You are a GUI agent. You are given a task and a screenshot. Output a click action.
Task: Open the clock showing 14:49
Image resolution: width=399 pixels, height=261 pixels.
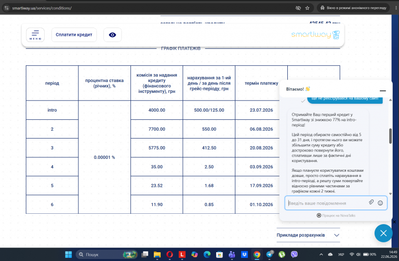click(389, 254)
